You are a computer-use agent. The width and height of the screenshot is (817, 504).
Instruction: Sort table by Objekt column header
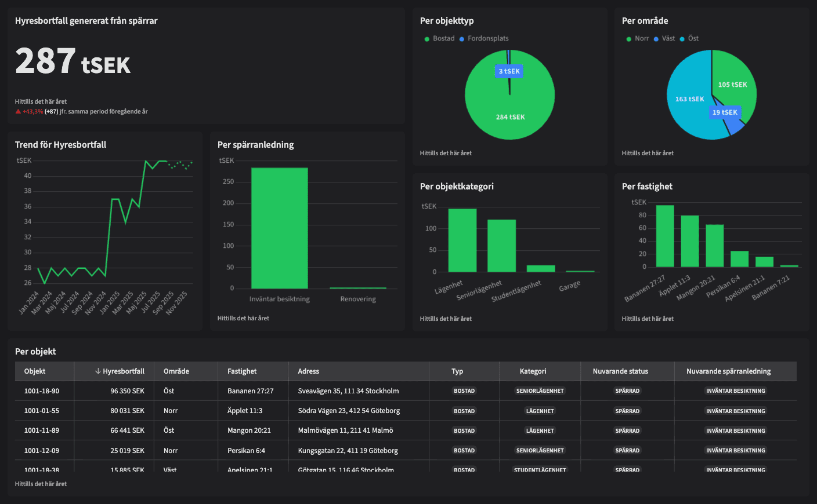(x=35, y=371)
